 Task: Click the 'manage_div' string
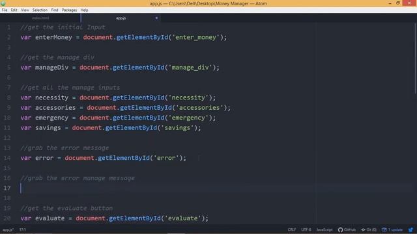(190, 68)
